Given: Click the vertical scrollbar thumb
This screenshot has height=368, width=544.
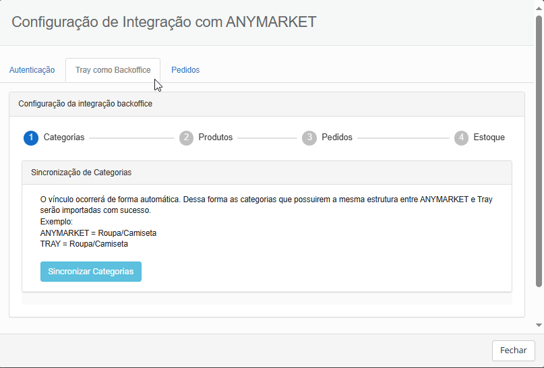Looking at the screenshot, I should pyautogui.click(x=539, y=151).
